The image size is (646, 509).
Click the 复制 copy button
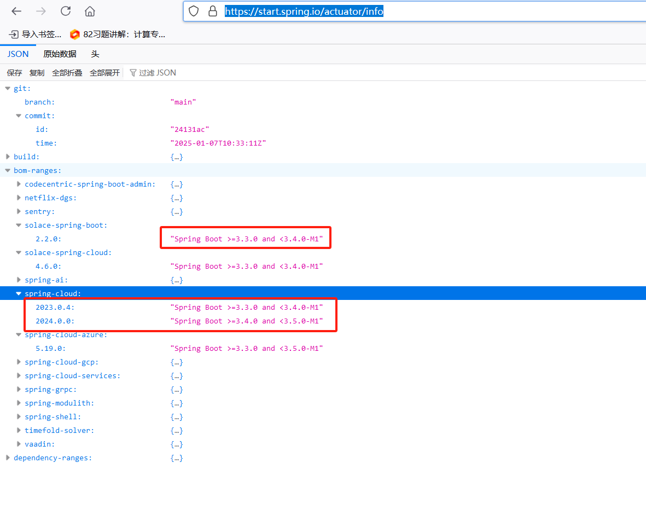[x=37, y=73]
